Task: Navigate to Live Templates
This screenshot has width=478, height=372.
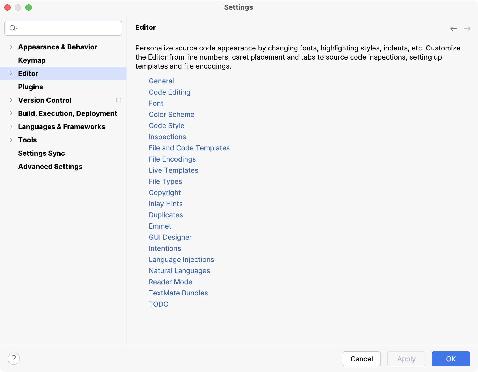Action: (173, 170)
